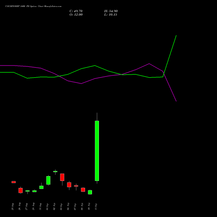217x217 pixels.
Task: Click the small green candle for 02 Sep
Action: click(x=55, y=171)
